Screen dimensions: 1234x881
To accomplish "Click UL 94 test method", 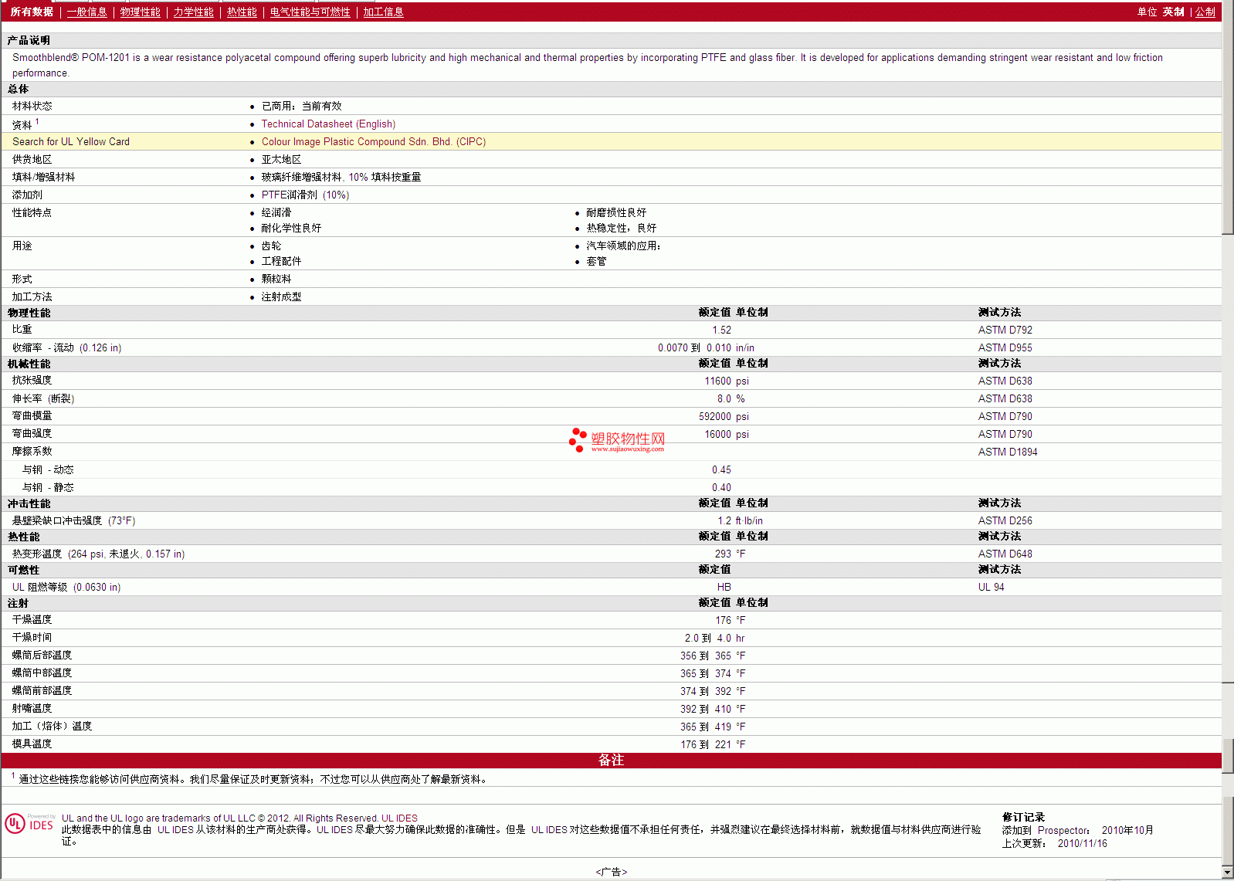I will click(991, 588).
